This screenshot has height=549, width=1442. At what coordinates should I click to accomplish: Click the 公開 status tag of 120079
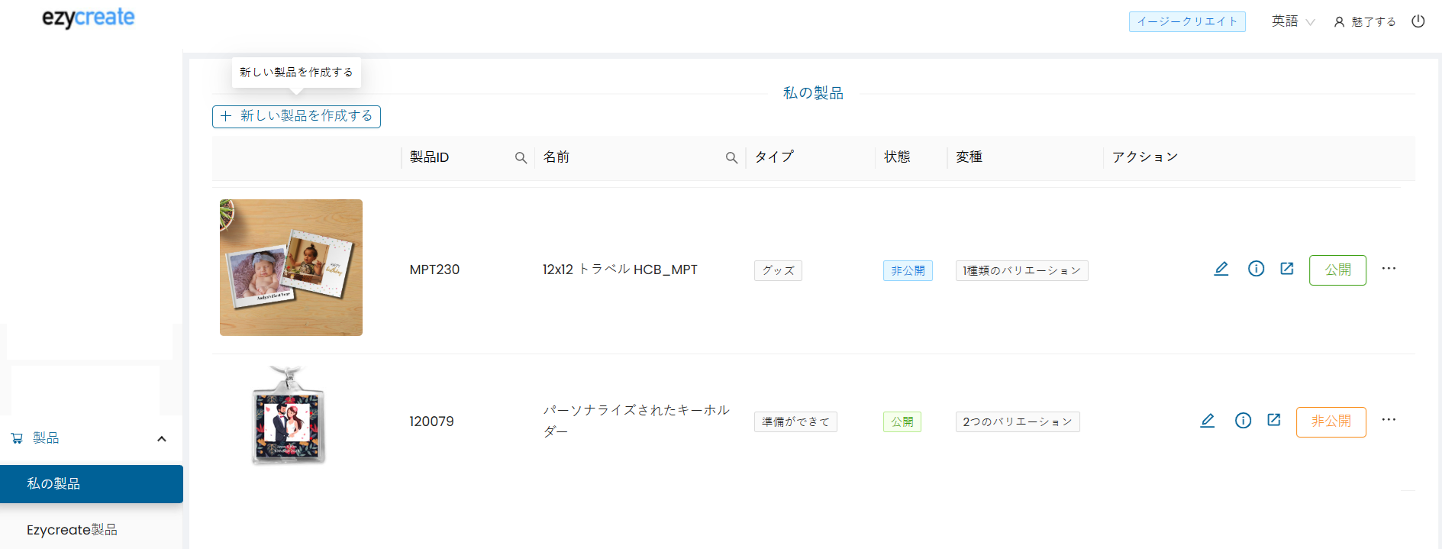(x=902, y=421)
